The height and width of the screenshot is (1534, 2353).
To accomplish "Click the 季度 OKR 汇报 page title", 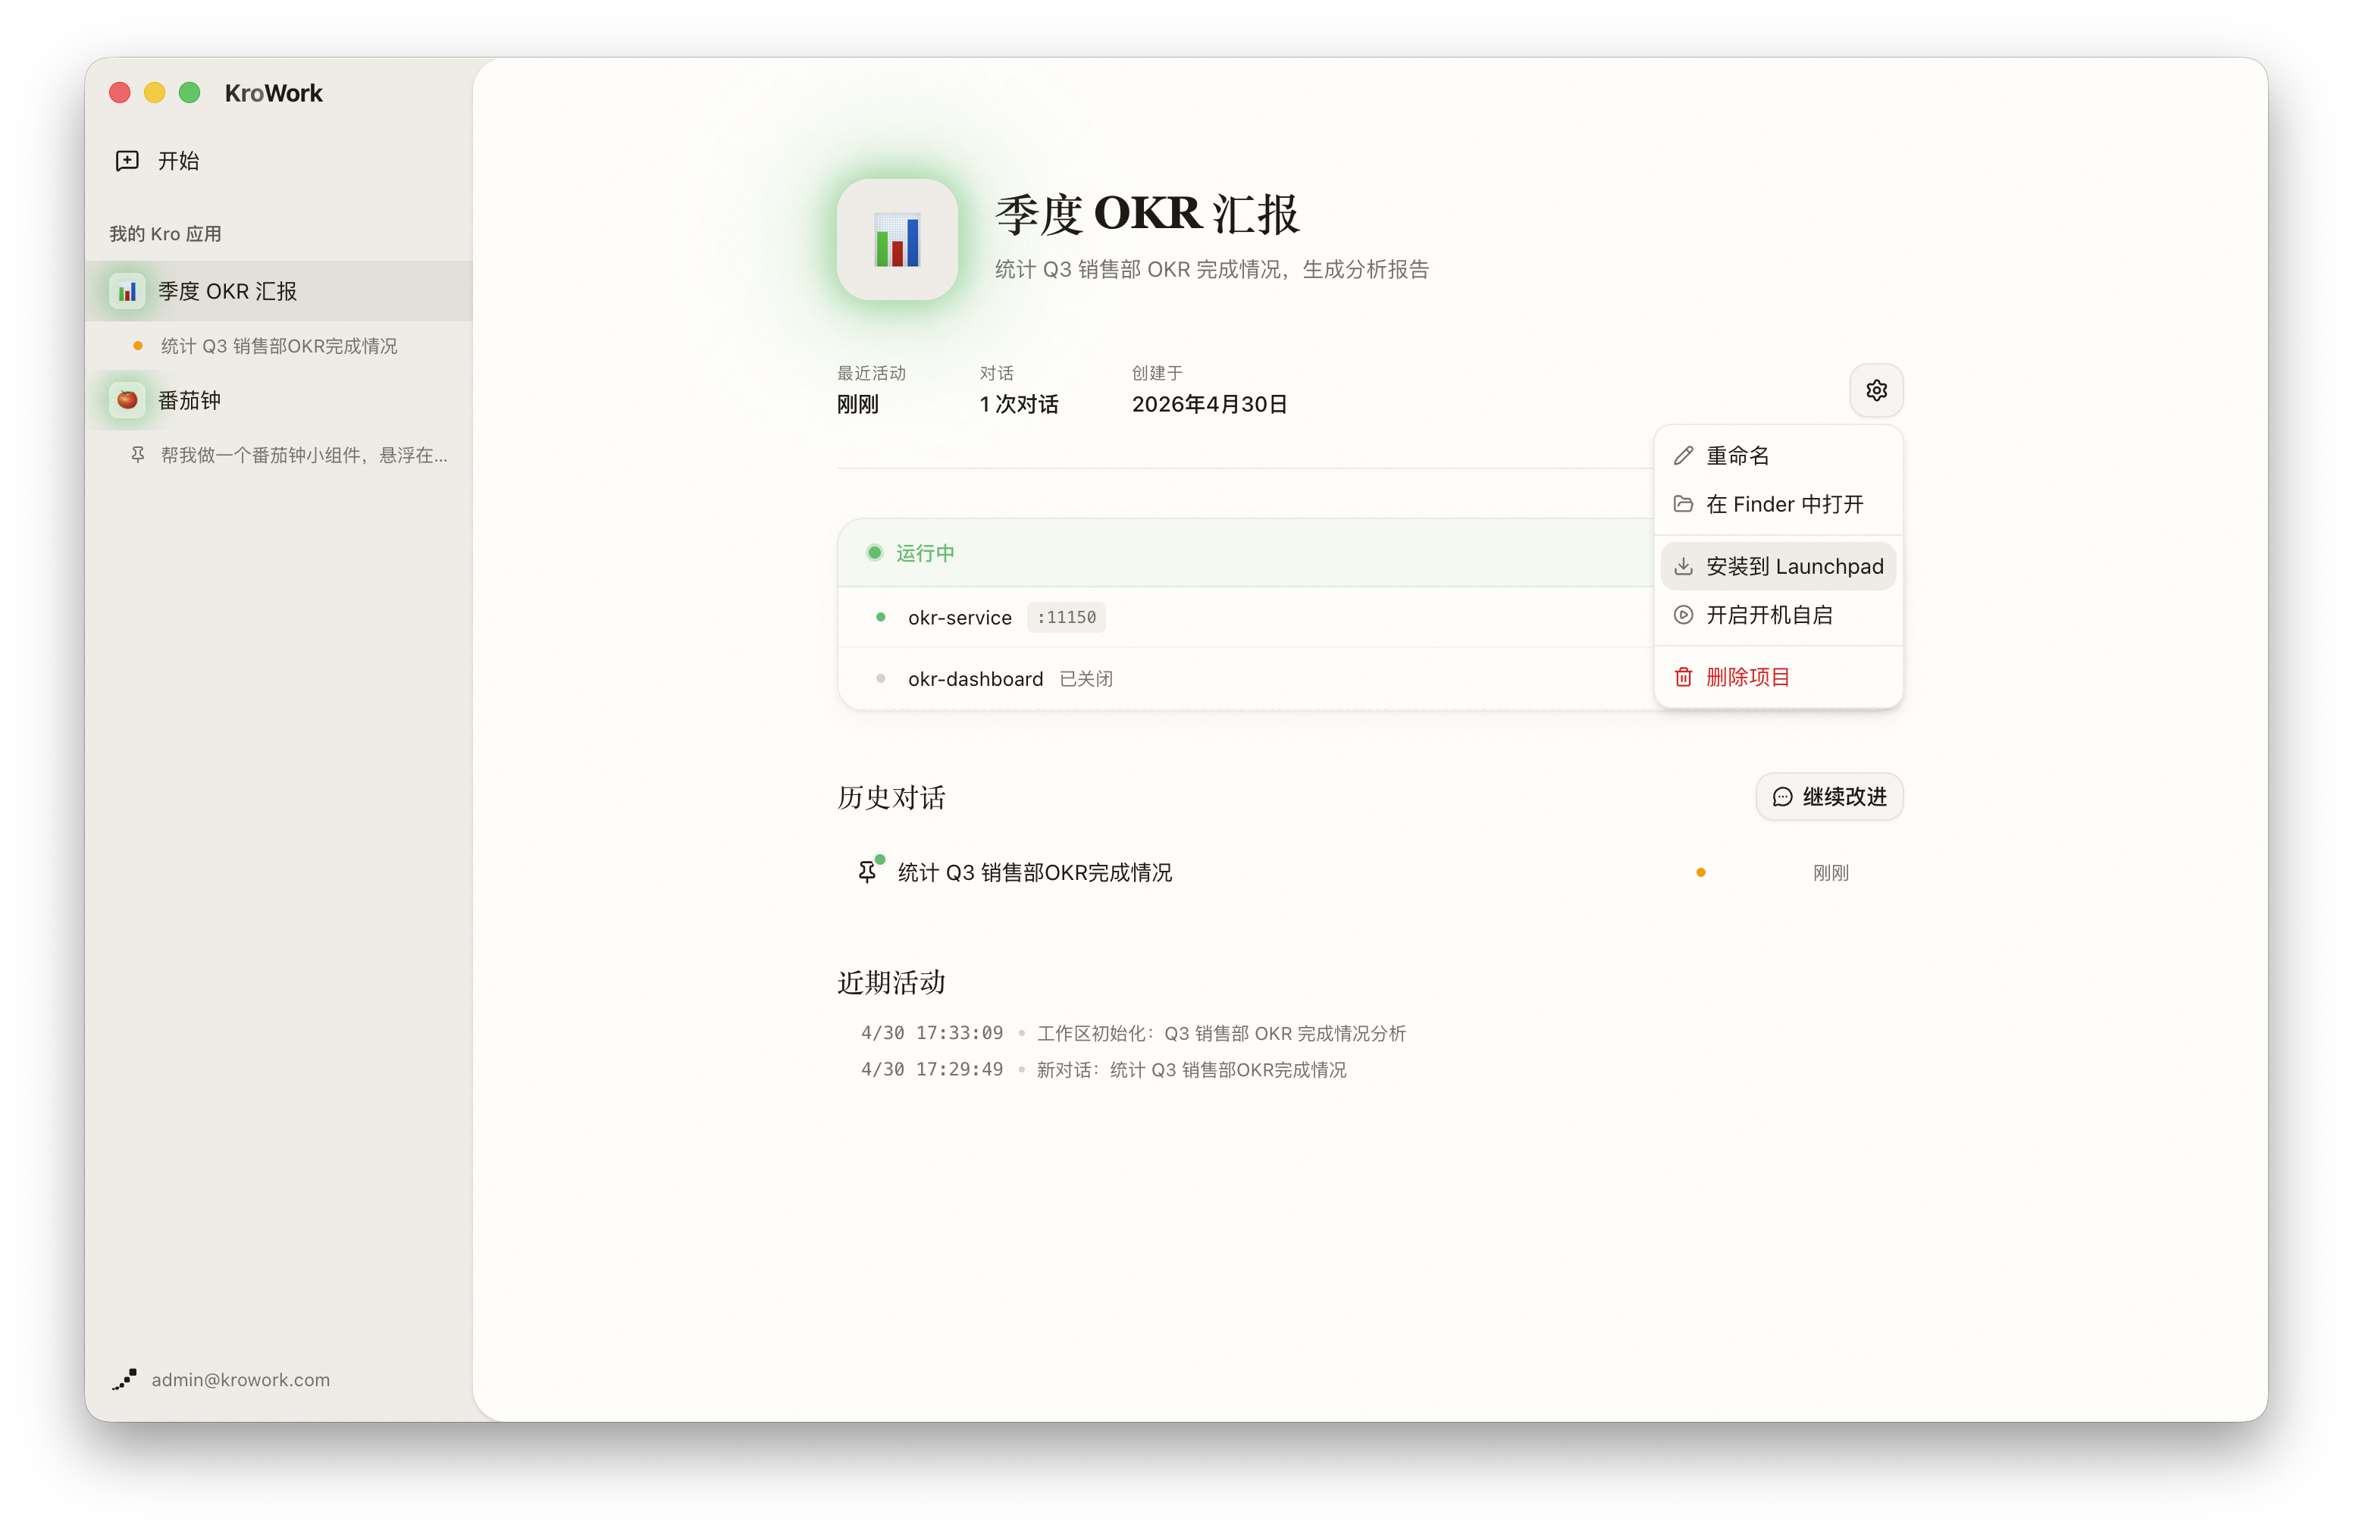I will point(1147,214).
